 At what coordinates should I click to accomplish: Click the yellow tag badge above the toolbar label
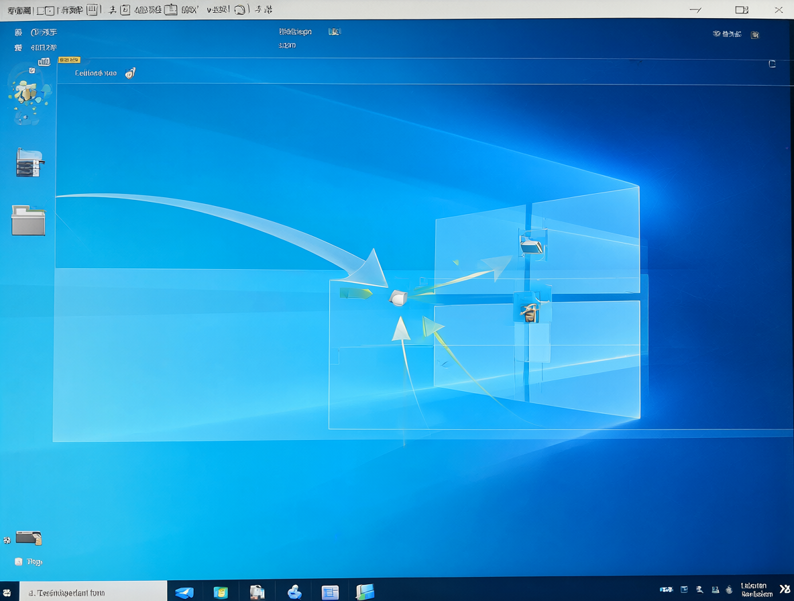69,60
